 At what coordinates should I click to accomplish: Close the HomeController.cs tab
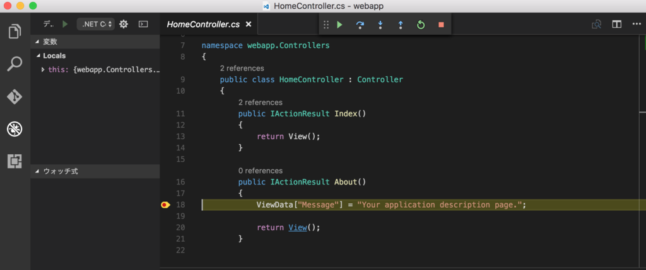[249, 25]
